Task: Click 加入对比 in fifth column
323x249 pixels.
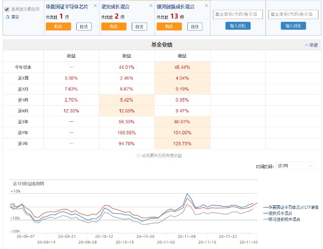Action: click(x=293, y=26)
